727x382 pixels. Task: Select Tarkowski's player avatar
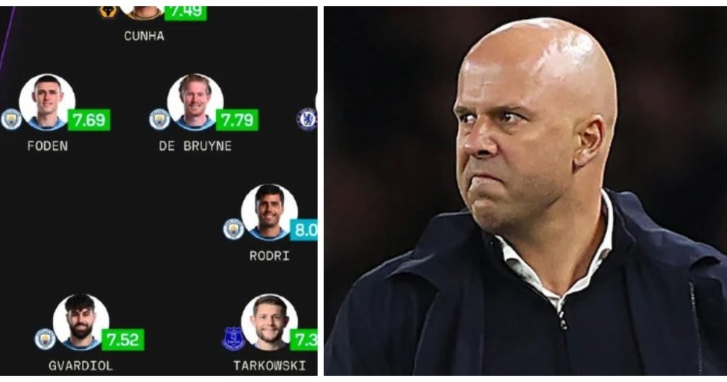click(270, 322)
